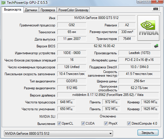Click the BIOS save chip icon
This screenshot has height=139, width=164.
click(x=156, y=46)
